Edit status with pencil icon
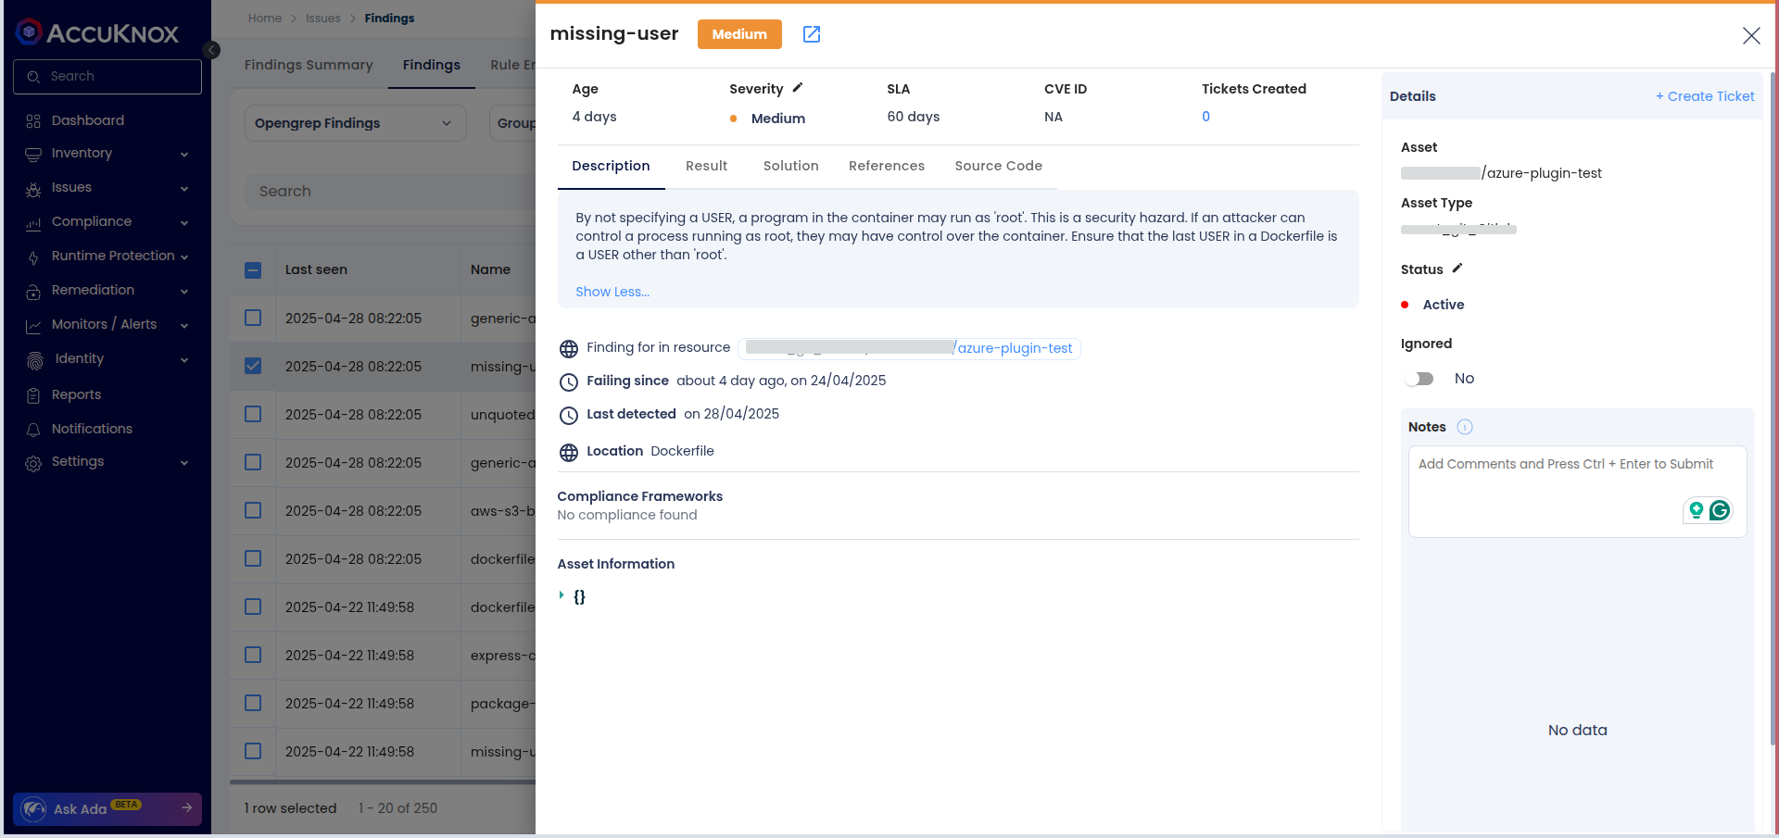The height and width of the screenshot is (838, 1779). [1457, 269]
